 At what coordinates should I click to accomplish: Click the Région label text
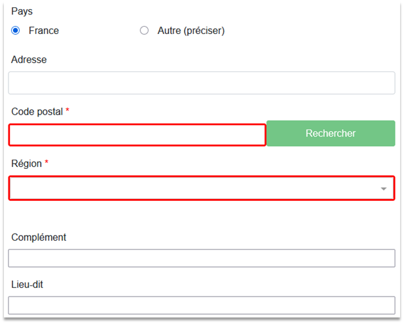tap(26, 164)
